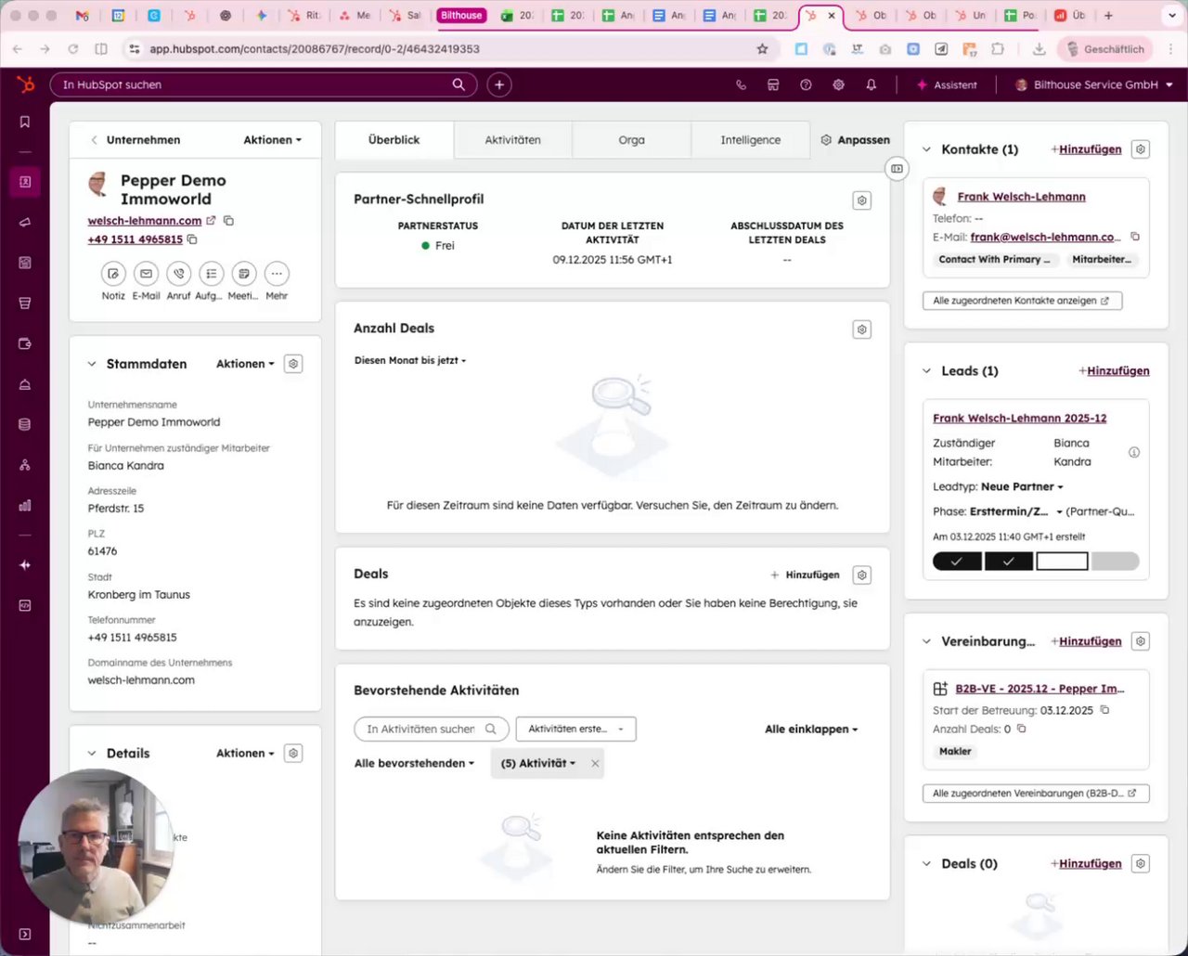Click the HubSpot sprocket logo

click(25, 84)
